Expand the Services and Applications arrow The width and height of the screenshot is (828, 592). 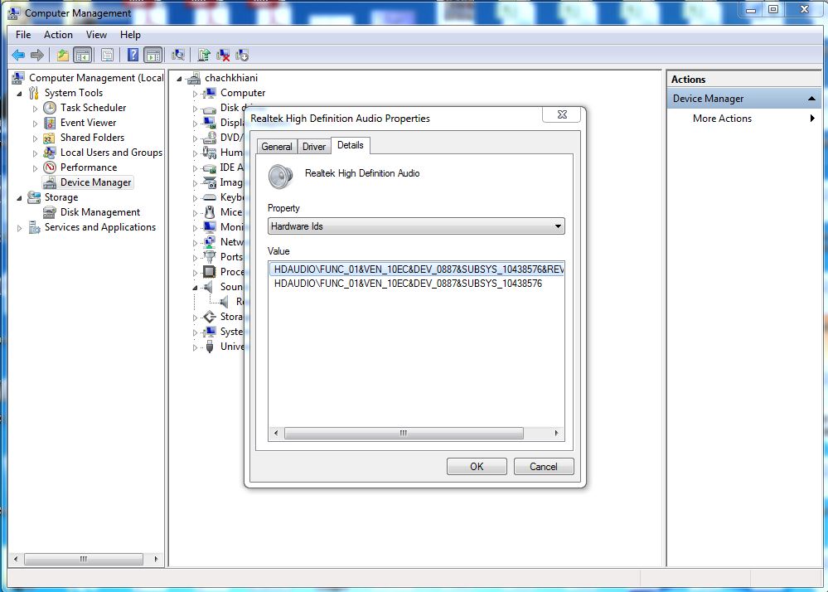click(20, 228)
